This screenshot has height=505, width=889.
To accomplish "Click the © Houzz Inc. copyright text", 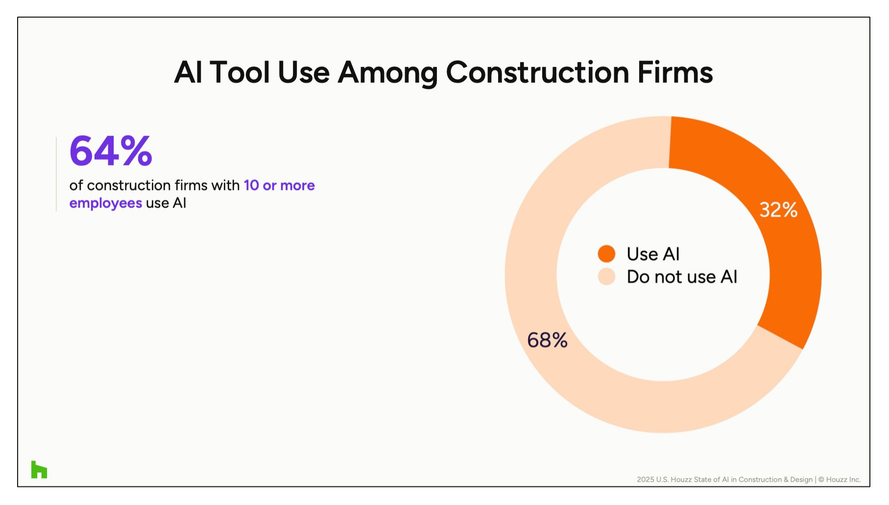I will 840,480.
